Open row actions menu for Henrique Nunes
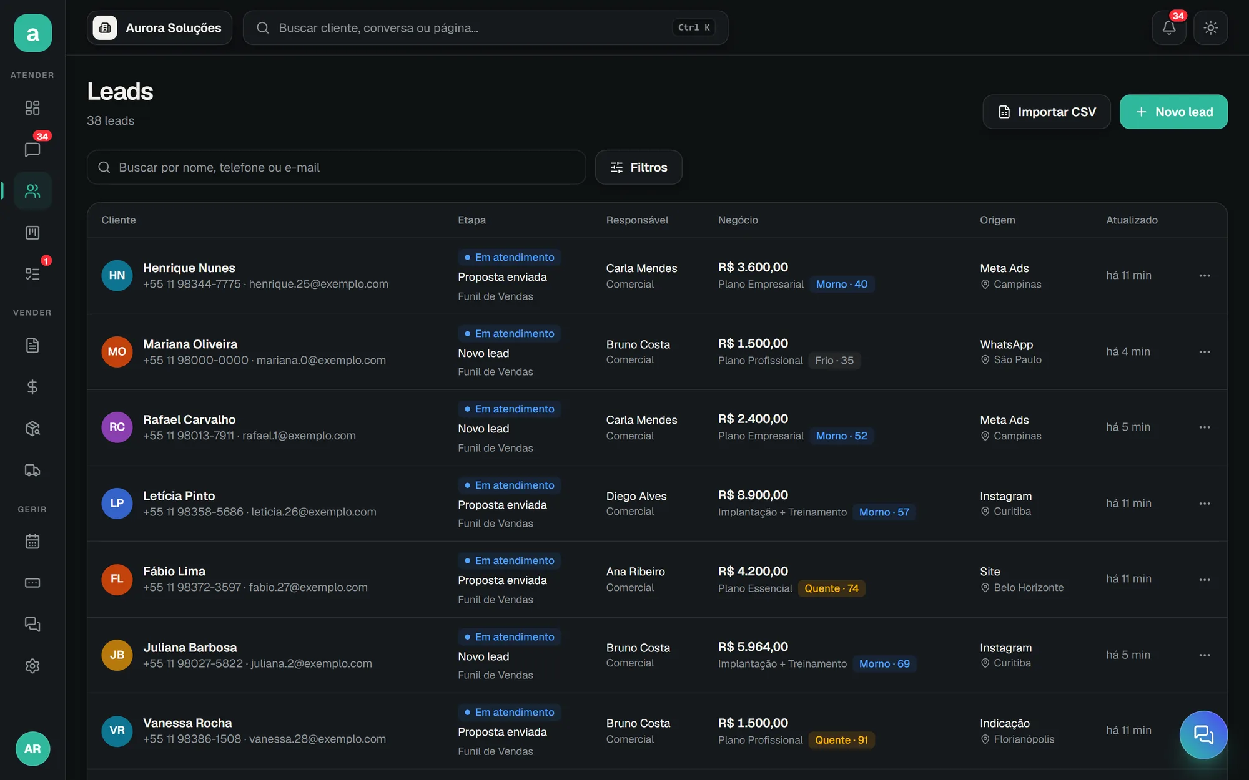This screenshot has width=1249, height=780. pyautogui.click(x=1205, y=276)
